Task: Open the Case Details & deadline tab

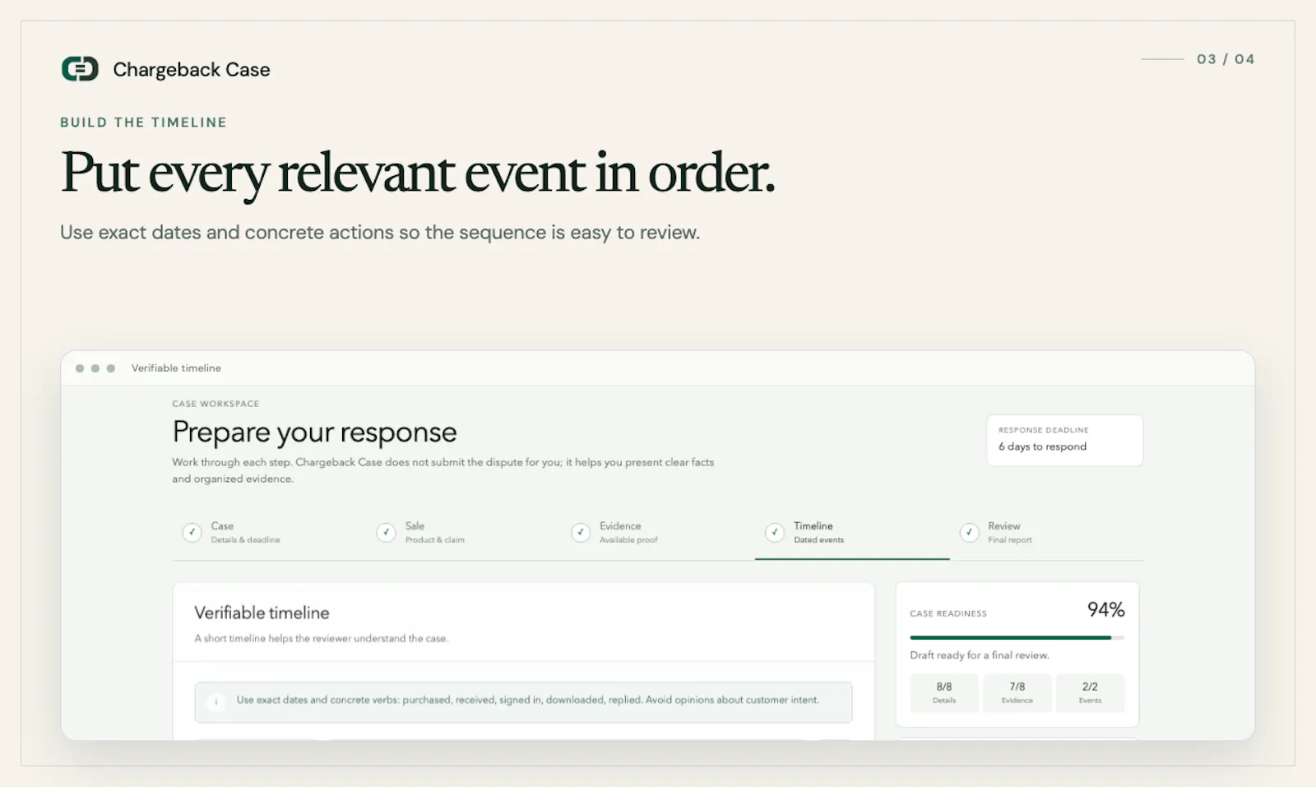Action: coord(269,533)
